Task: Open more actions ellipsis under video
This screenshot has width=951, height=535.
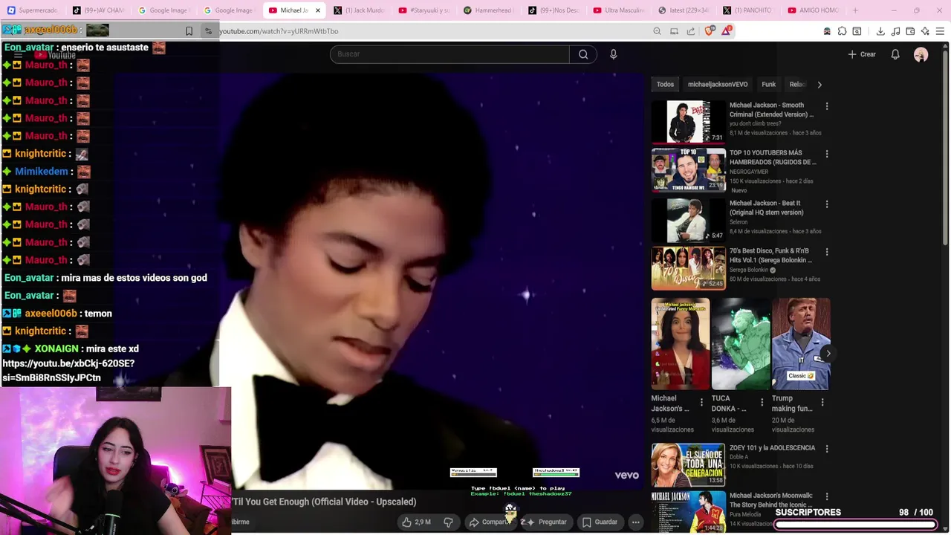Action: point(635,522)
